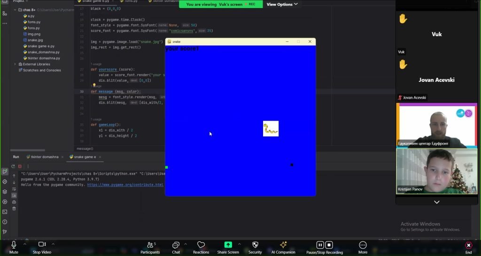
Task: Open Reactions in Zoom toolbar
Action: pyautogui.click(x=201, y=247)
